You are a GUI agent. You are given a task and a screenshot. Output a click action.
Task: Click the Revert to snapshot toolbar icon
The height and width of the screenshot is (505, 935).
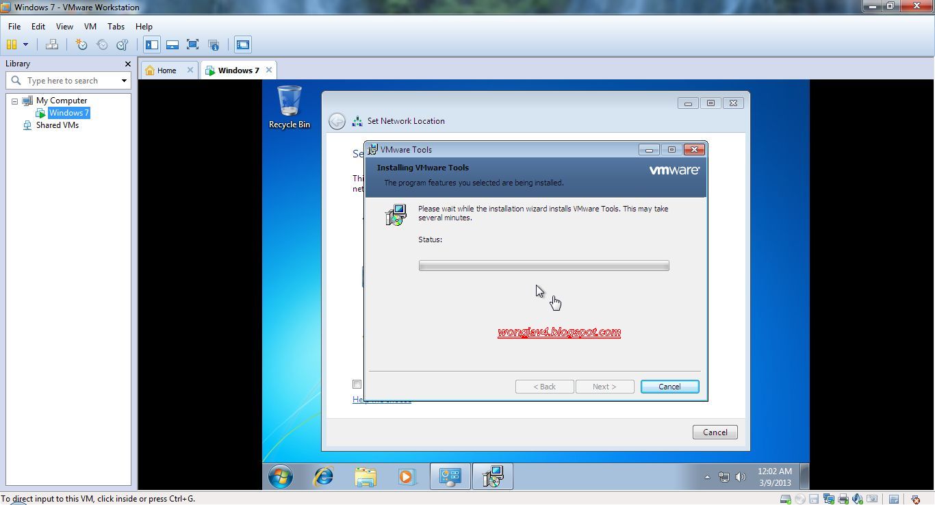[102, 44]
